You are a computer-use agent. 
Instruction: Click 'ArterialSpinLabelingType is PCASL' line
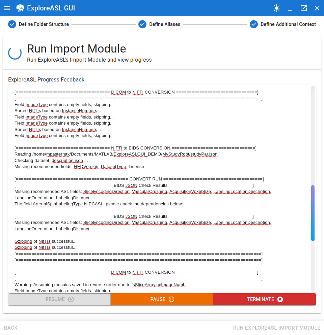[x=99, y=204]
